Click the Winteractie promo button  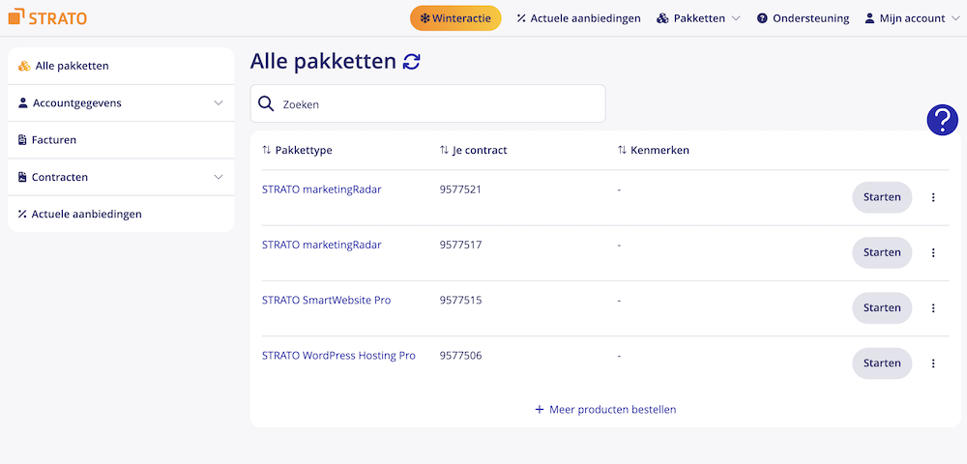tap(455, 18)
